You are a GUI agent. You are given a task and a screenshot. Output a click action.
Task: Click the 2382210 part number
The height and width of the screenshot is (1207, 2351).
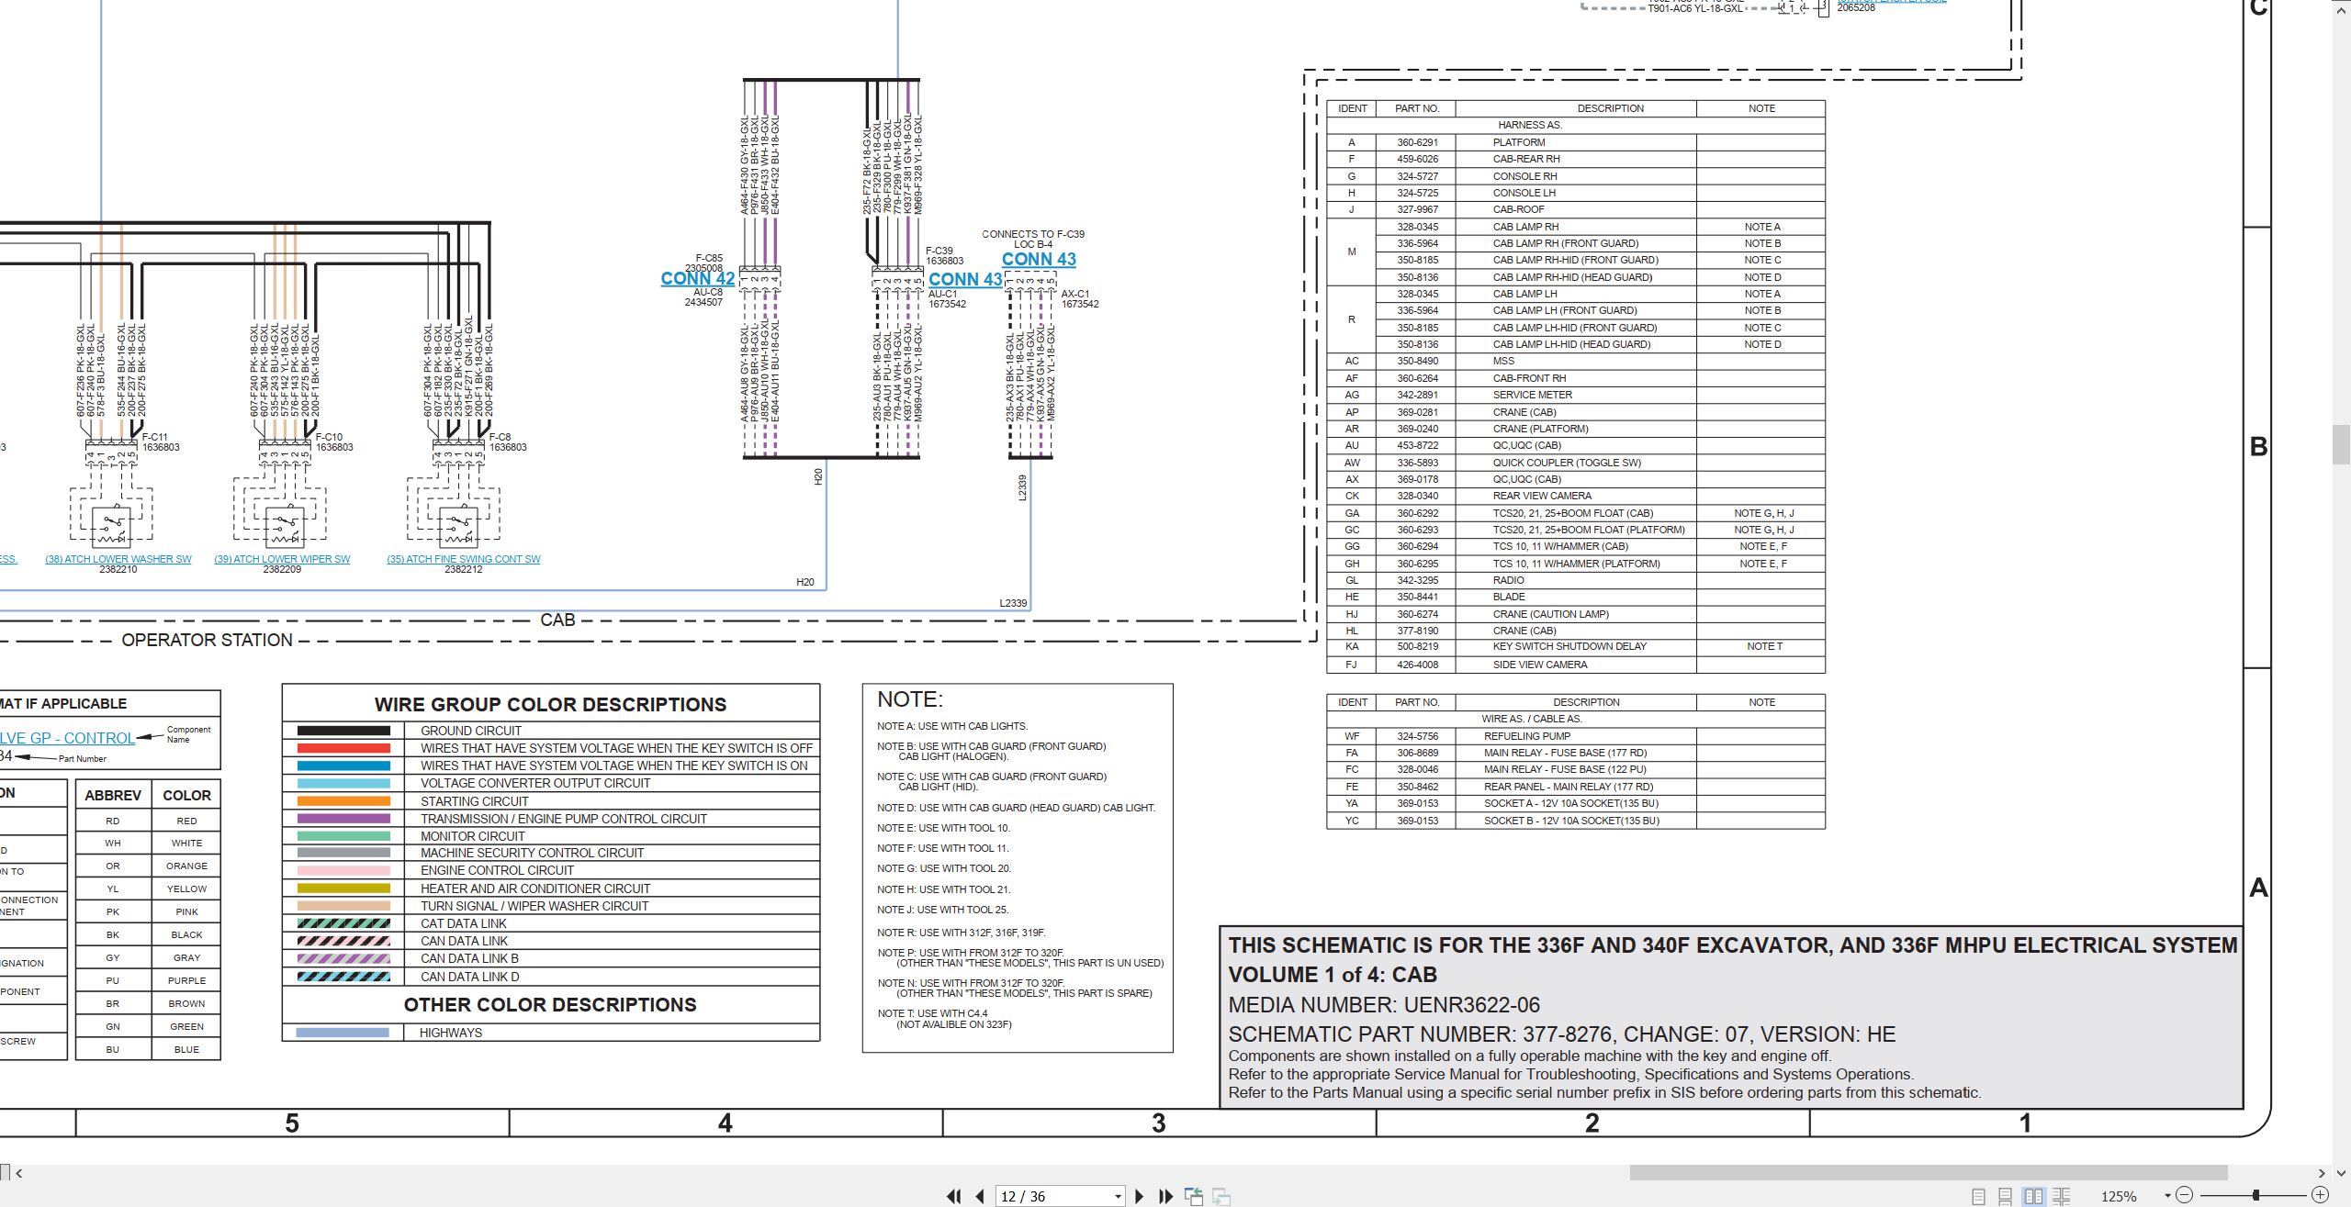[118, 569]
